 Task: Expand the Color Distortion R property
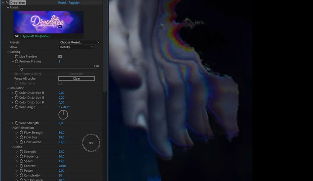(x=12, y=93)
